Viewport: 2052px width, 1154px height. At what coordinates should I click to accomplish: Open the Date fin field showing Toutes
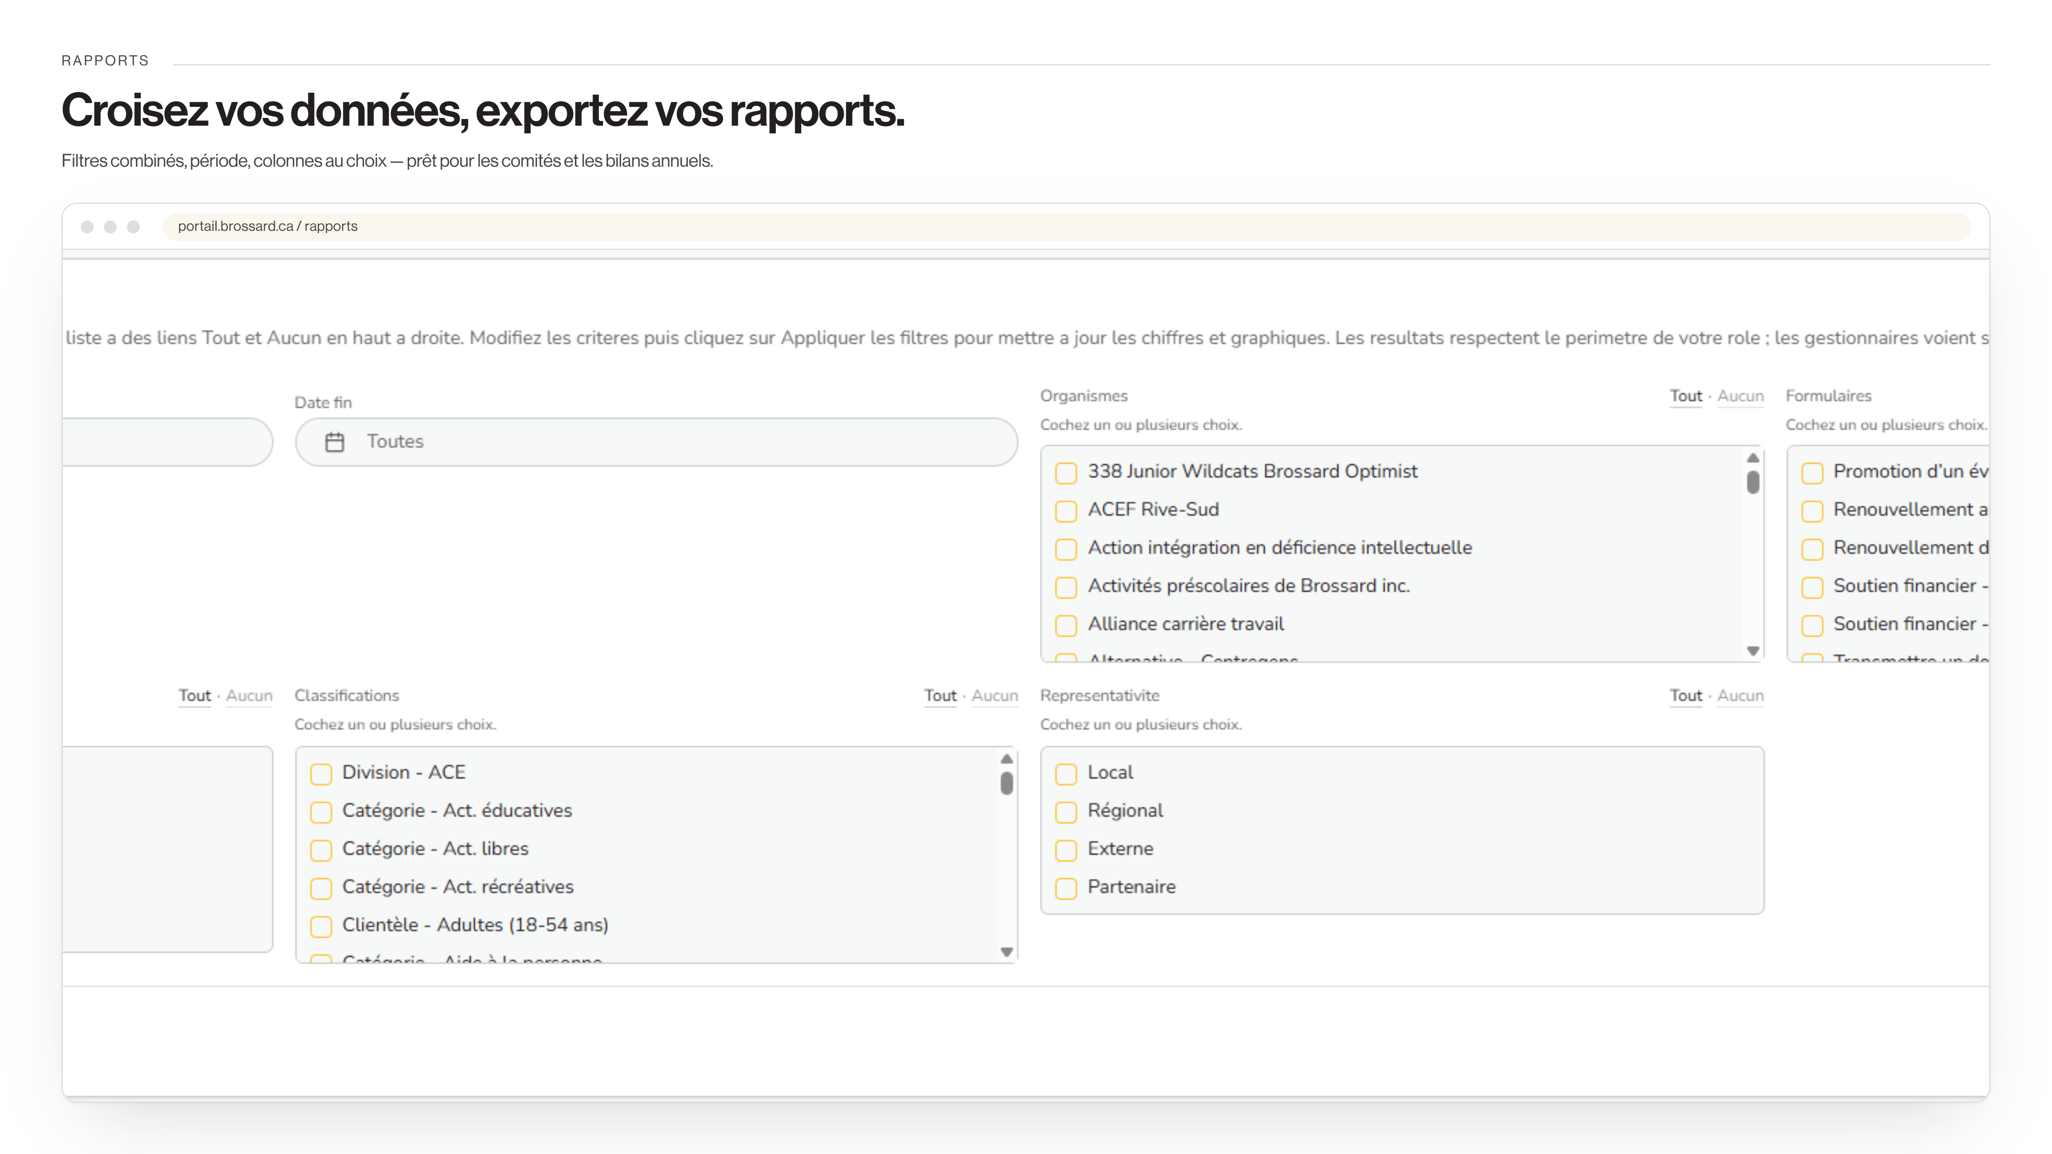[656, 442]
